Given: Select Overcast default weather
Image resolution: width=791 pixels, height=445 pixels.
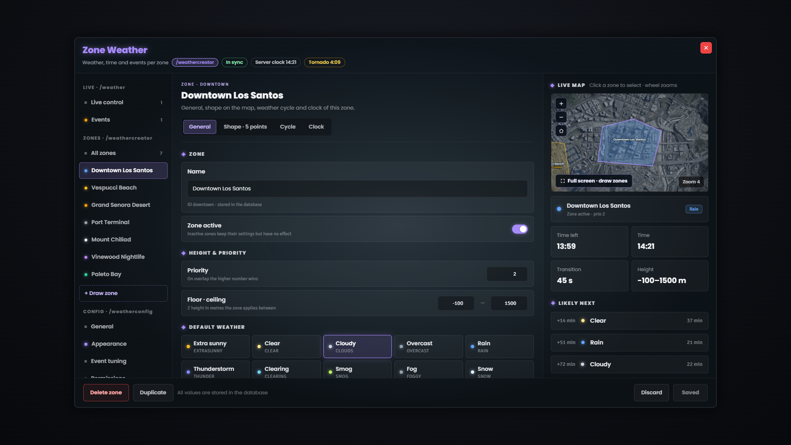Looking at the screenshot, I should (x=428, y=347).
